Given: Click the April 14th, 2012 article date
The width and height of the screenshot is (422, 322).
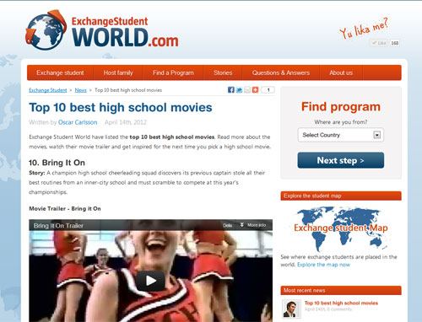Looking at the screenshot, I should 126,122.
